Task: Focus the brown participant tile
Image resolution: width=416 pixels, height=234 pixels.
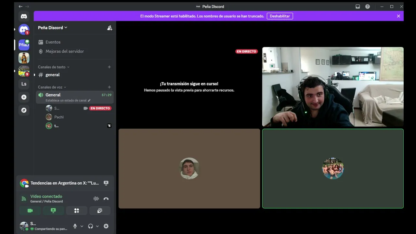Action: pyautogui.click(x=189, y=169)
